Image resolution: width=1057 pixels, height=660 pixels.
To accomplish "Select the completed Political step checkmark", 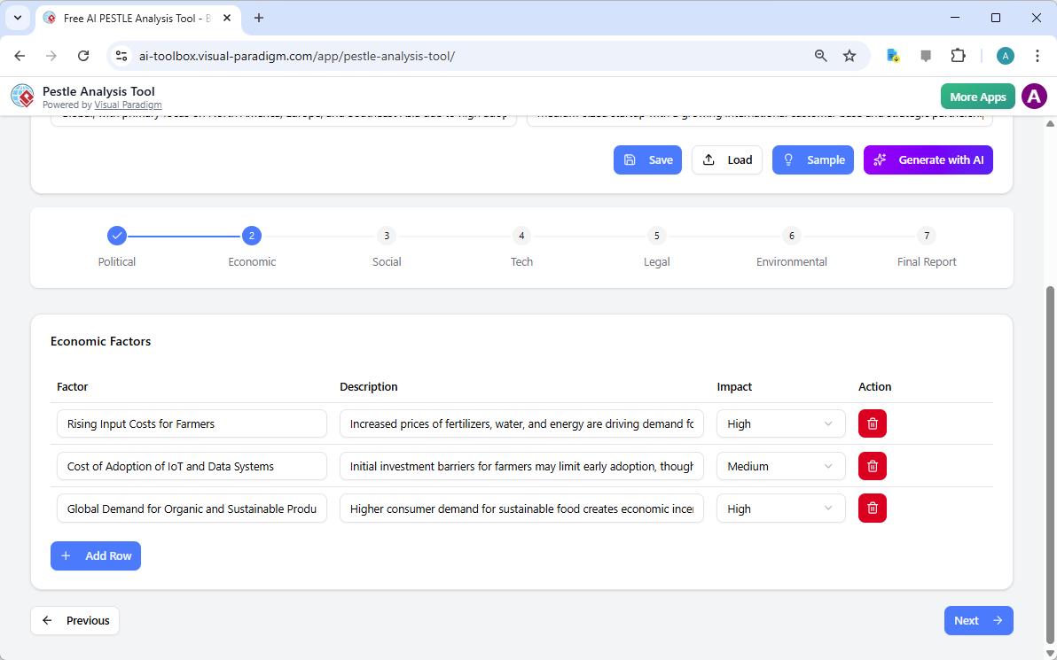I will (117, 236).
